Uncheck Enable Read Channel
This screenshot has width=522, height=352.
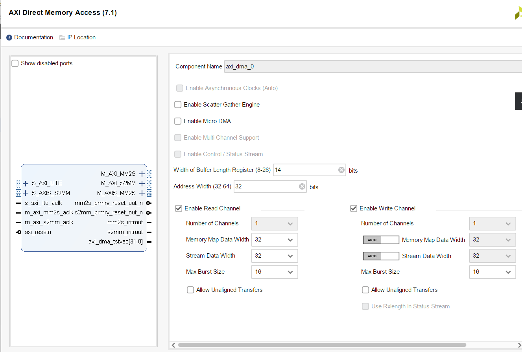click(179, 208)
